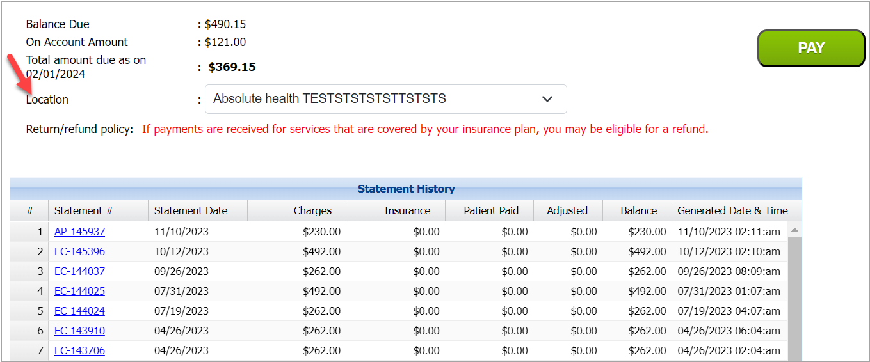Image resolution: width=870 pixels, height=362 pixels.
Task: Expand Location list via chevron arrow
Action: [x=547, y=99]
